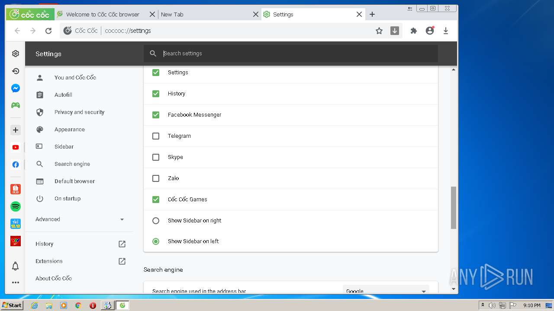Uncheck Cốc Cốc Games checkbox

point(156,200)
